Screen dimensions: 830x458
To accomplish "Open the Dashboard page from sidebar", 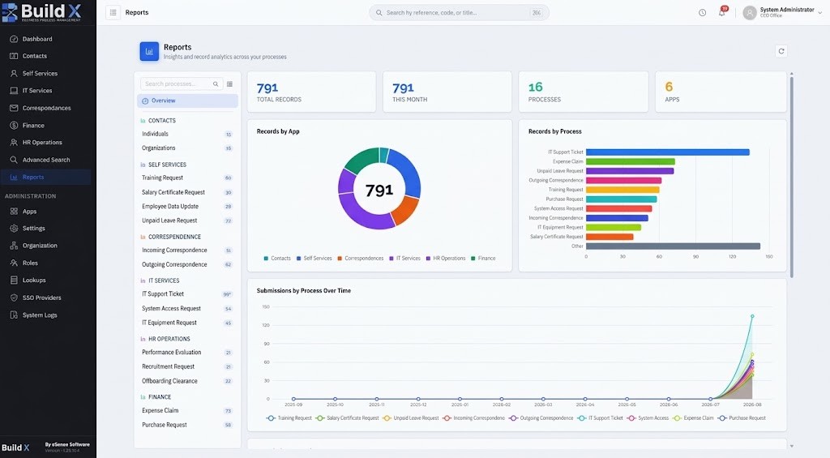I will [46, 39].
